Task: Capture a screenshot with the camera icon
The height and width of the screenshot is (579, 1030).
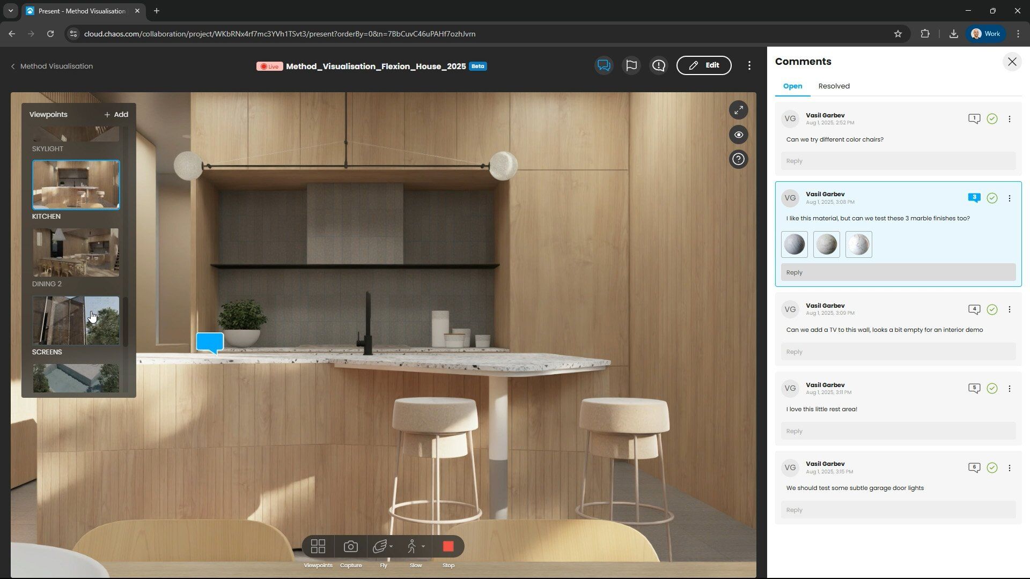Action: coord(350,546)
